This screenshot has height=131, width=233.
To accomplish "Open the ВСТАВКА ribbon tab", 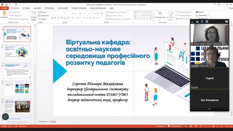I will (26, 8).
